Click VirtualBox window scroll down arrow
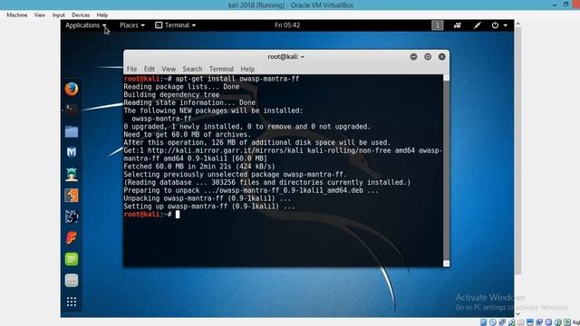Screen dimensions: 580x326 tap(517, 314)
